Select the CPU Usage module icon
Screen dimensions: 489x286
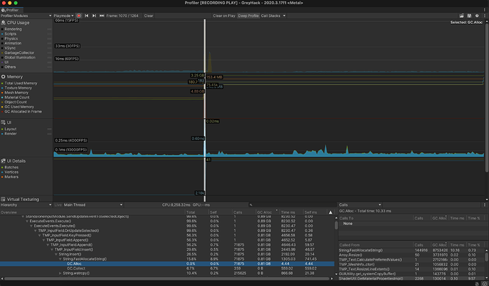[x=3, y=23]
